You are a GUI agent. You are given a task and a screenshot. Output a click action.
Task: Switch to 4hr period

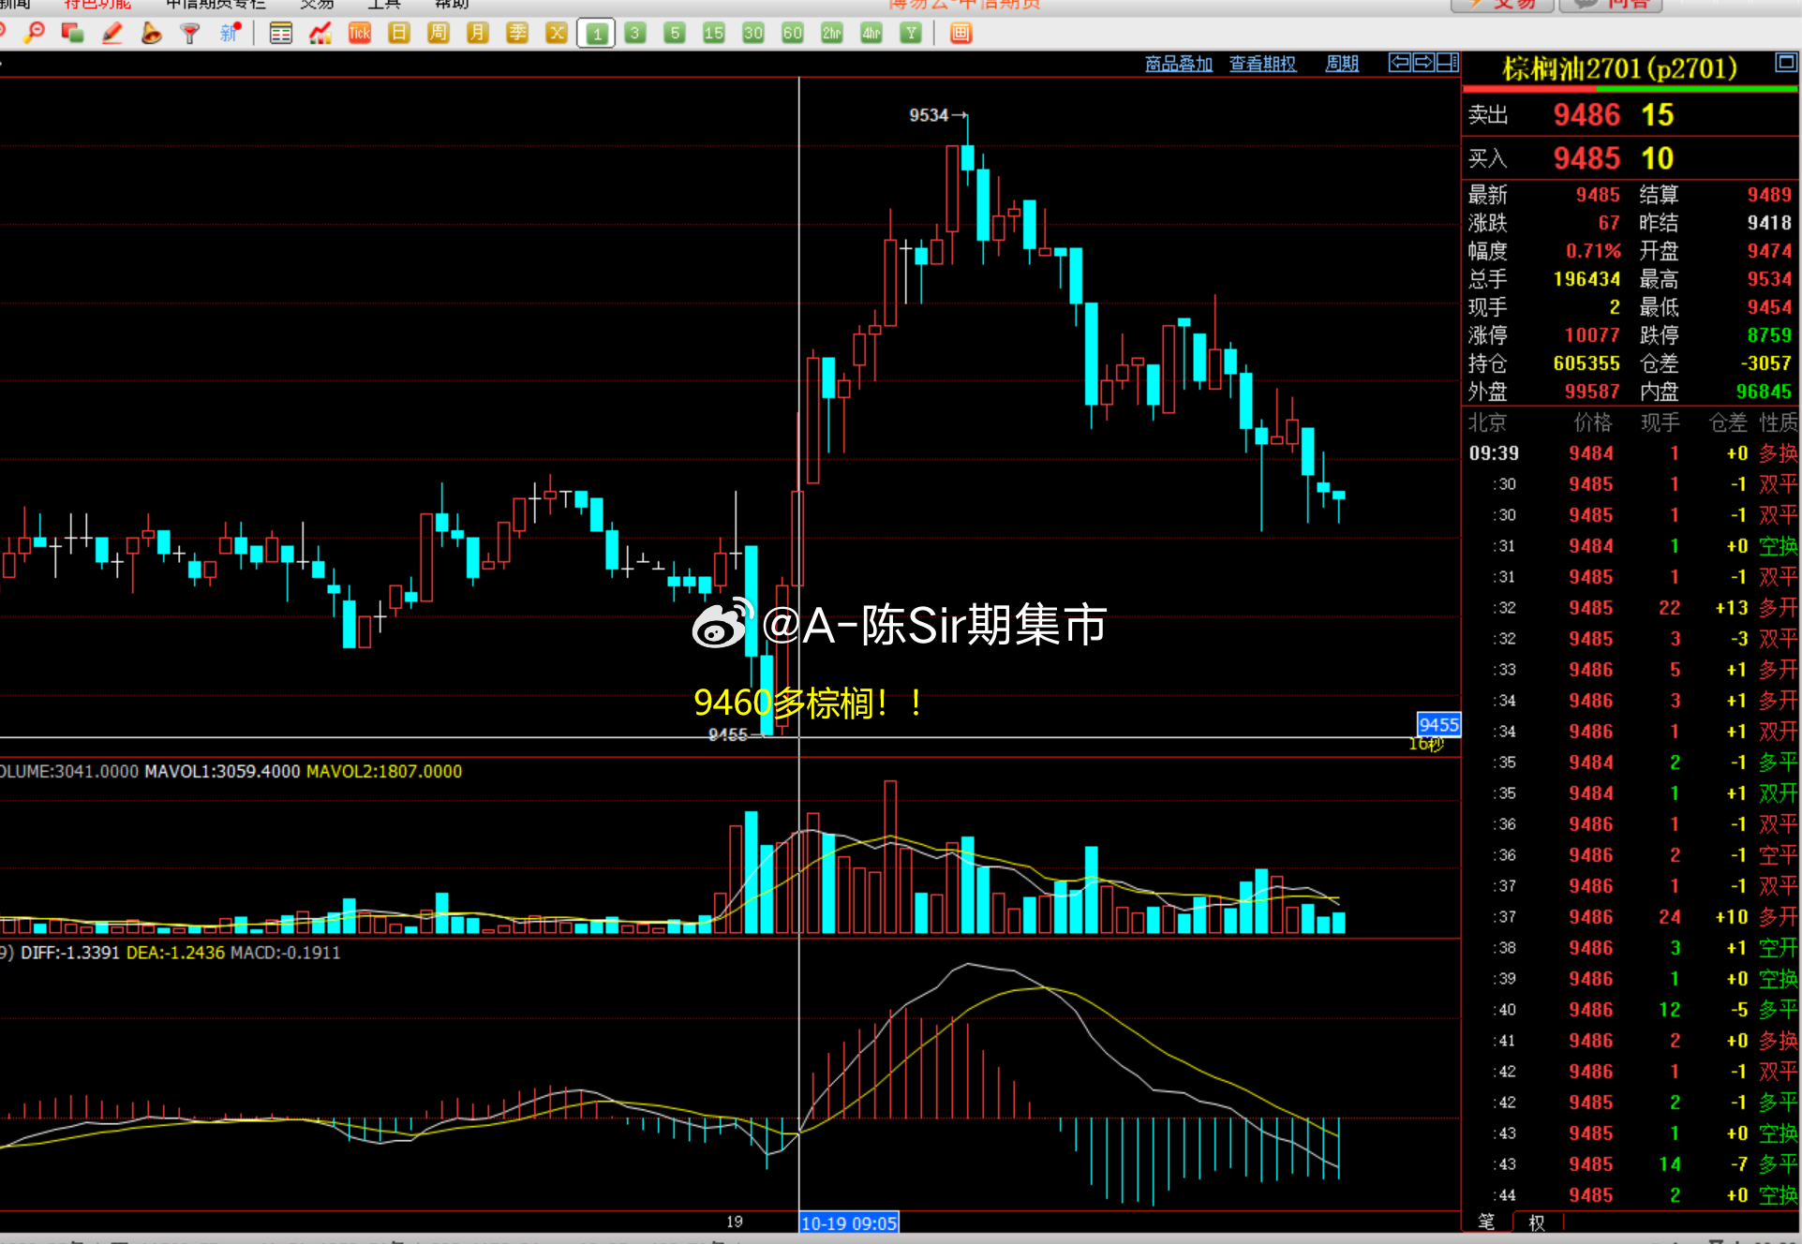tap(871, 34)
